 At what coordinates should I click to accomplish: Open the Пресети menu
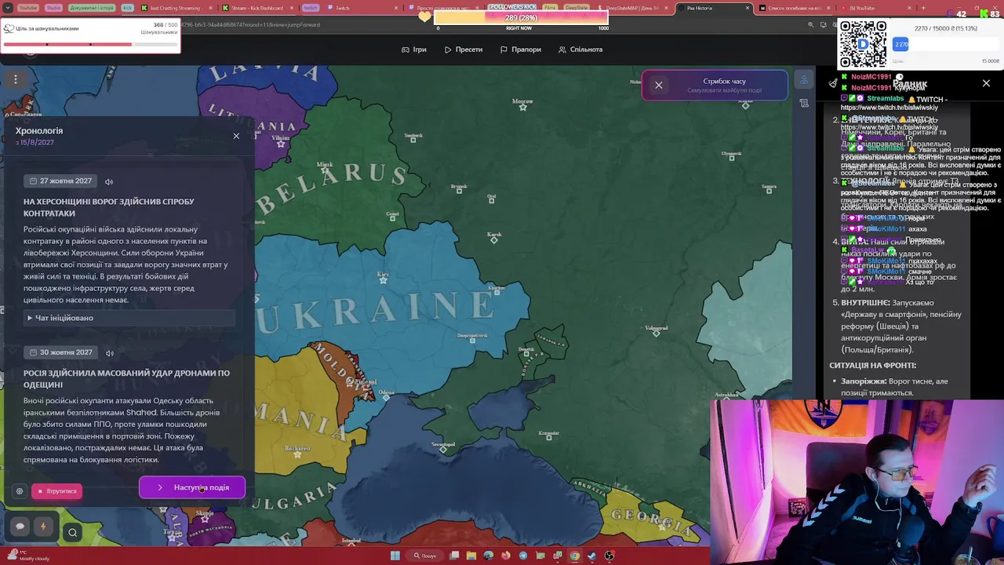464,49
